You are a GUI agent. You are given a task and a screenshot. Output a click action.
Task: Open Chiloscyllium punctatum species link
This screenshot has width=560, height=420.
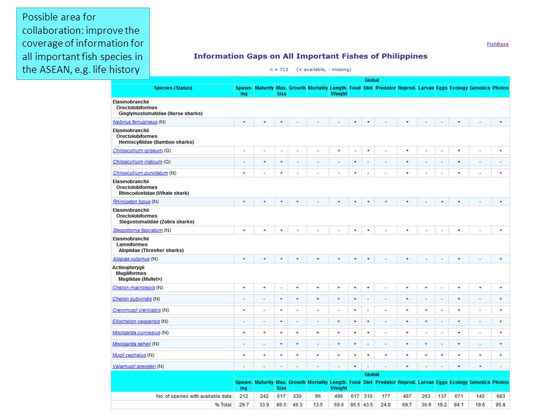click(x=141, y=173)
